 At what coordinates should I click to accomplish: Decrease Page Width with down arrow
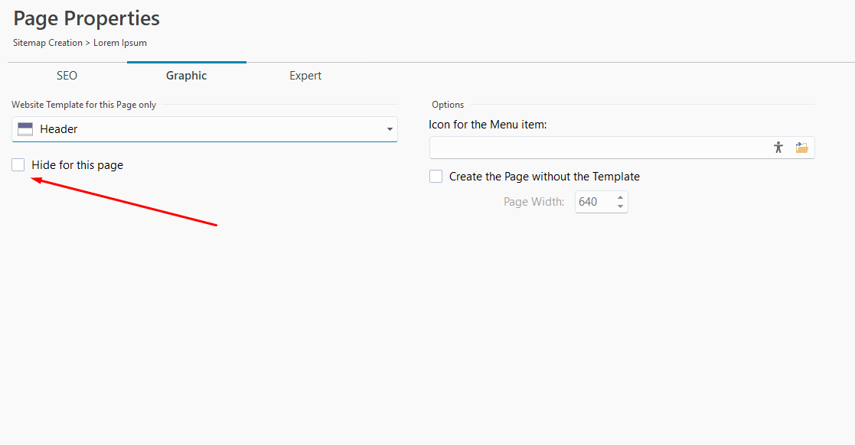(620, 206)
